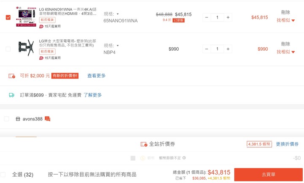Decrease quantity of the LG TV item
The image size is (304, 183).
(206, 17)
